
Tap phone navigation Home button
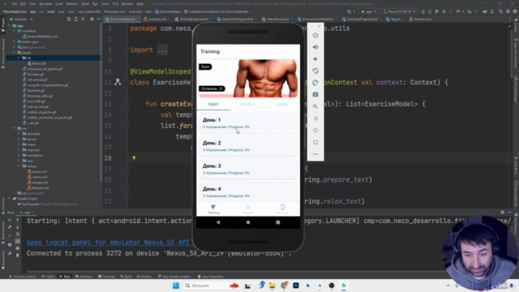248,222
